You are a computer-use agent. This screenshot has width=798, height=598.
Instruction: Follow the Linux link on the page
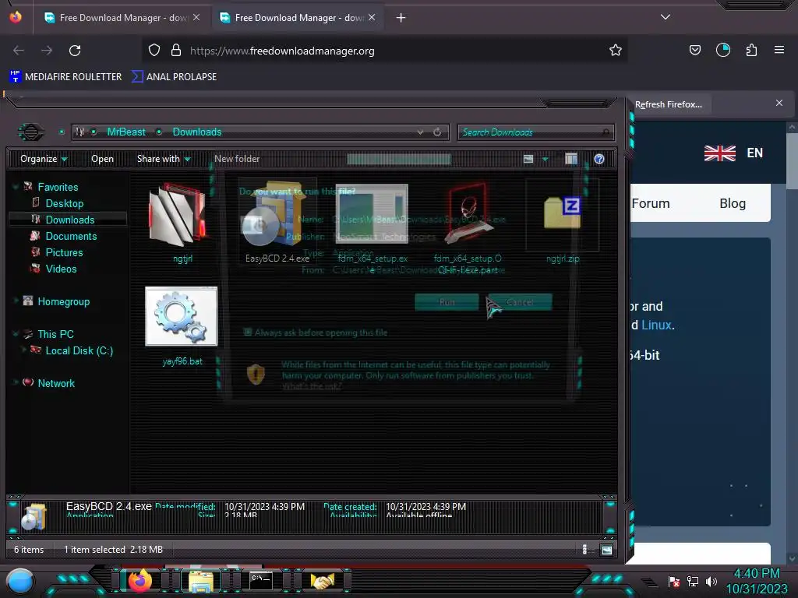[656, 325]
